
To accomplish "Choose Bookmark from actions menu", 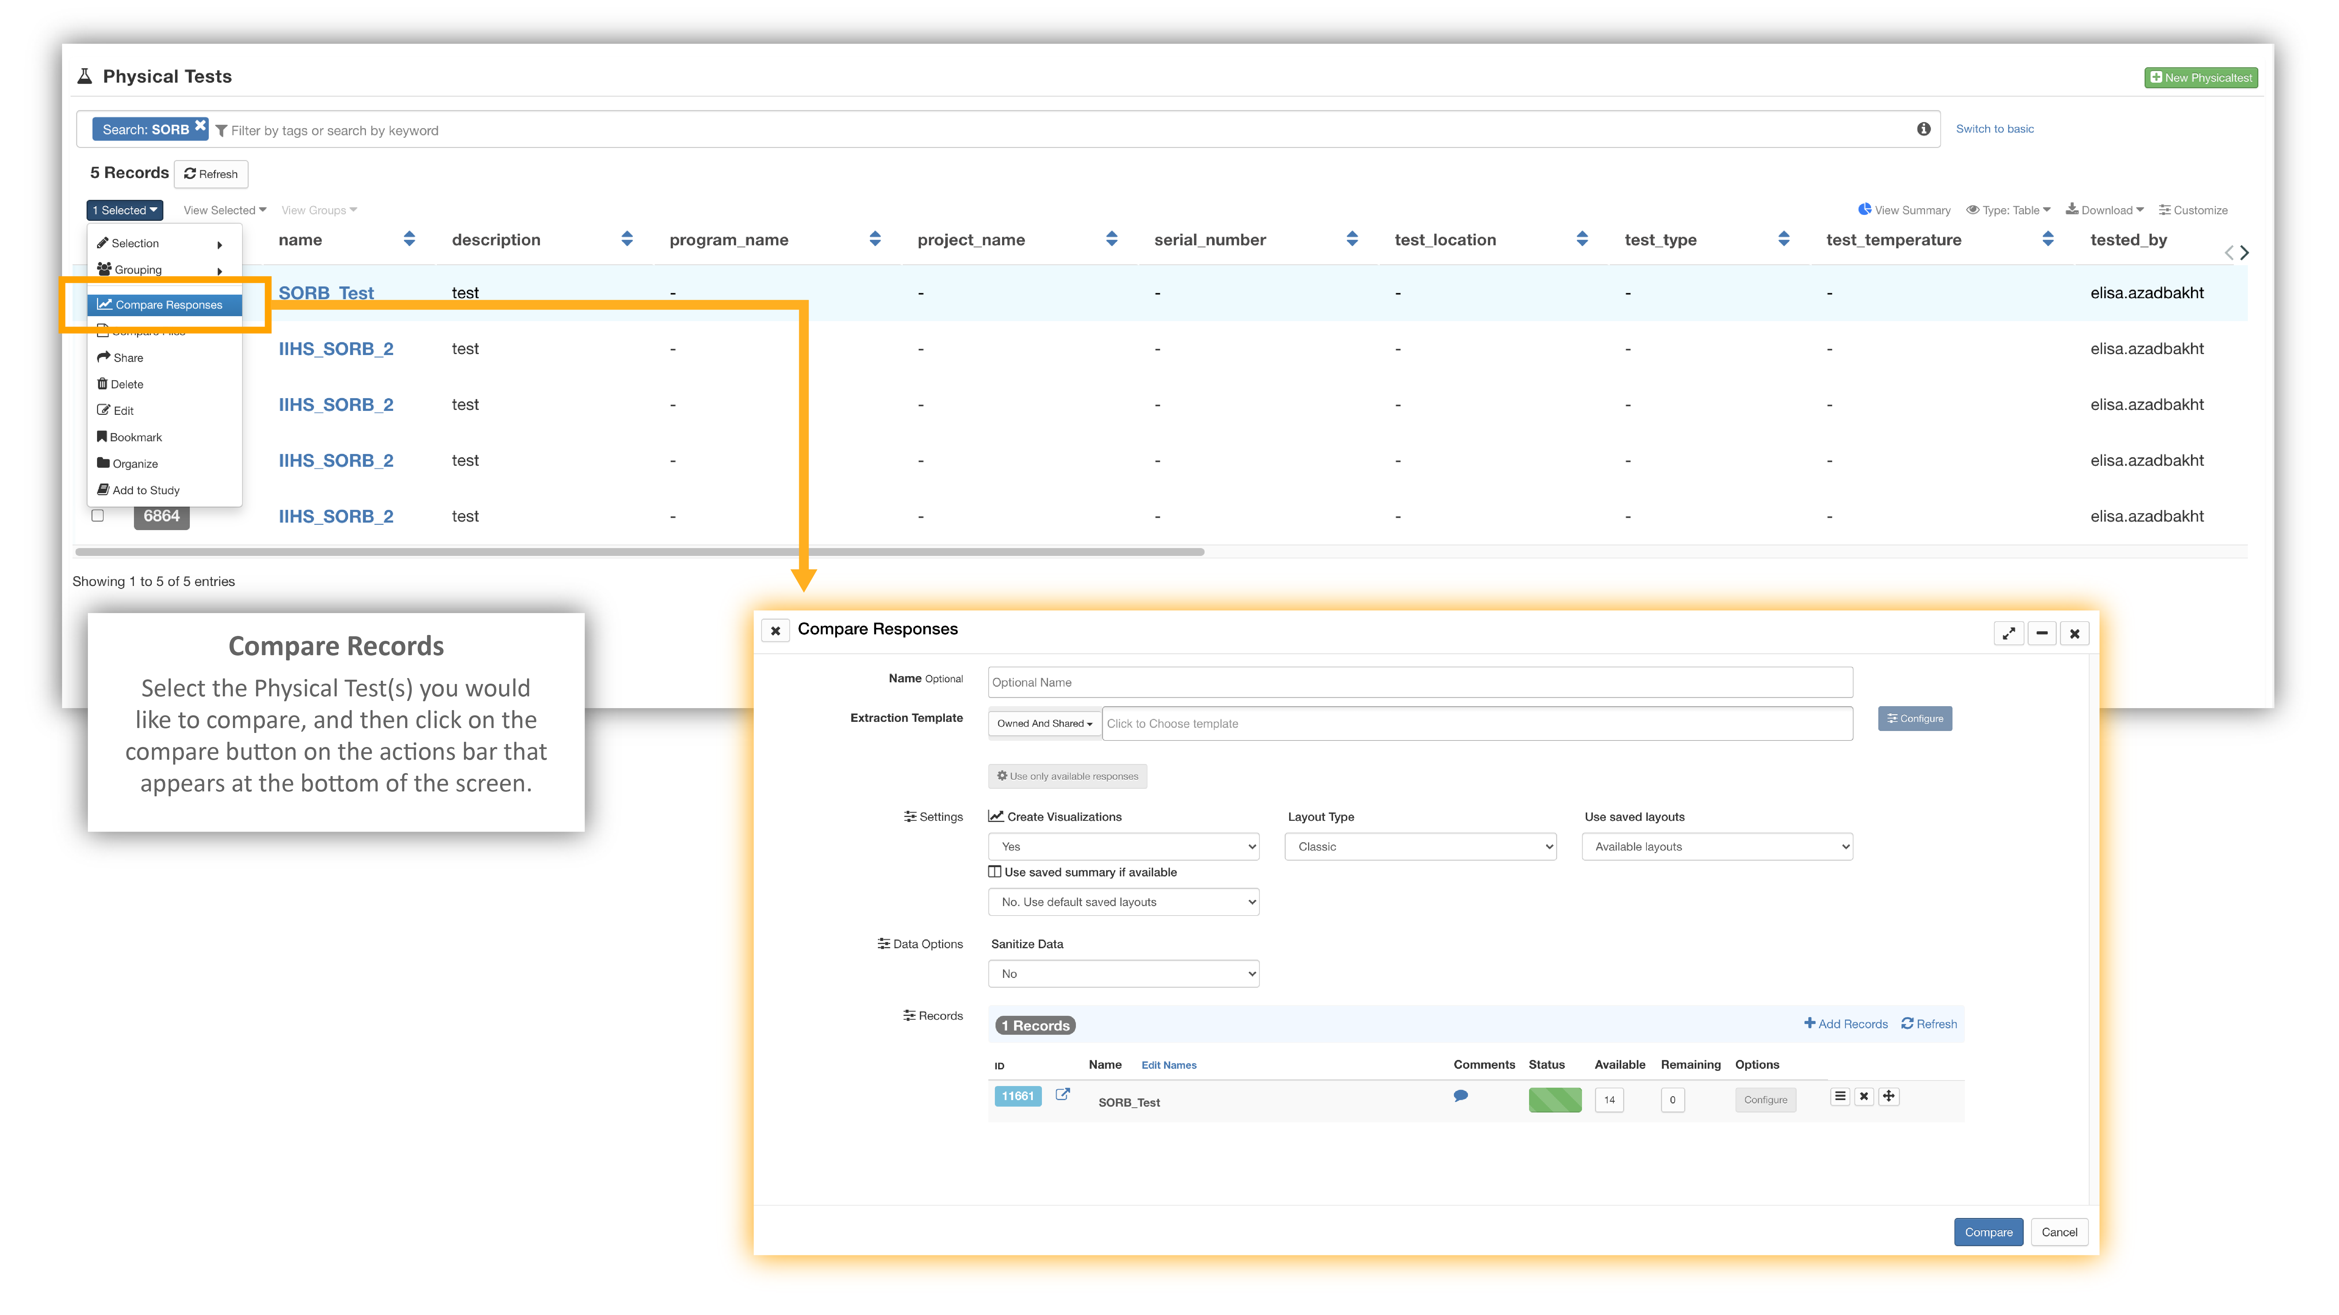I will (164, 436).
